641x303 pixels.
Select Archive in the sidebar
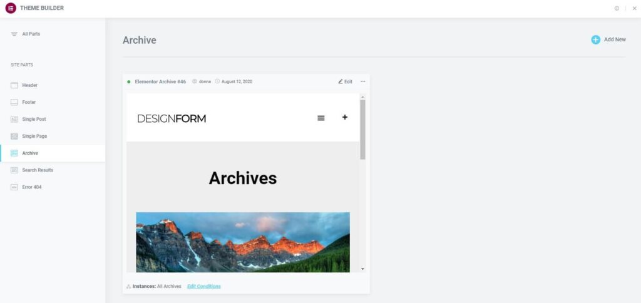tap(53, 153)
